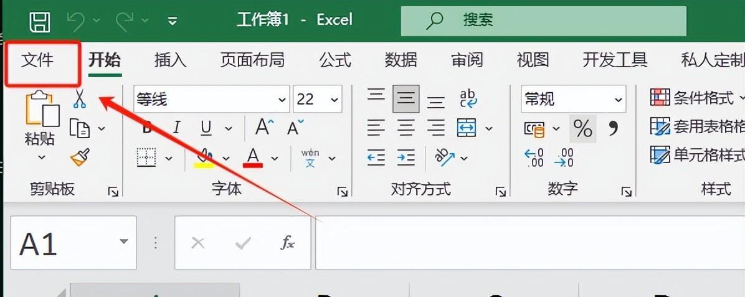The height and width of the screenshot is (297, 745).
Task: Open the Underline style dropdown arrow
Action: [228, 128]
